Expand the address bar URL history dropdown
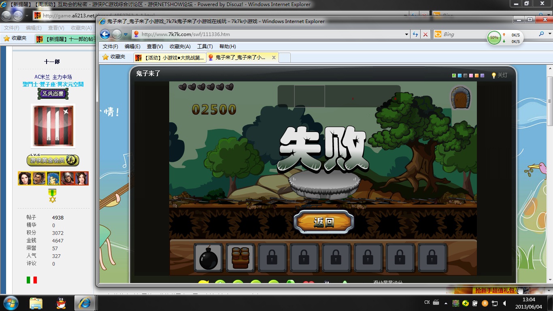Image resolution: width=553 pixels, height=311 pixels. click(x=406, y=34)
